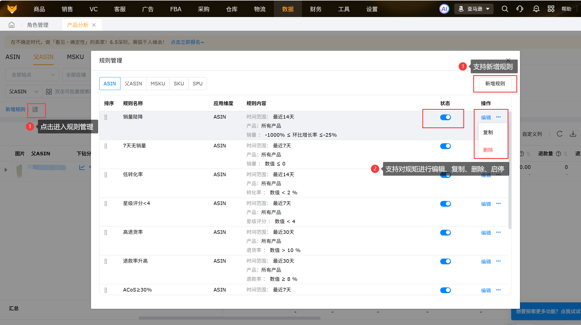Expand the first product row arrow
The image size is (581, 325).
[6, 170]
